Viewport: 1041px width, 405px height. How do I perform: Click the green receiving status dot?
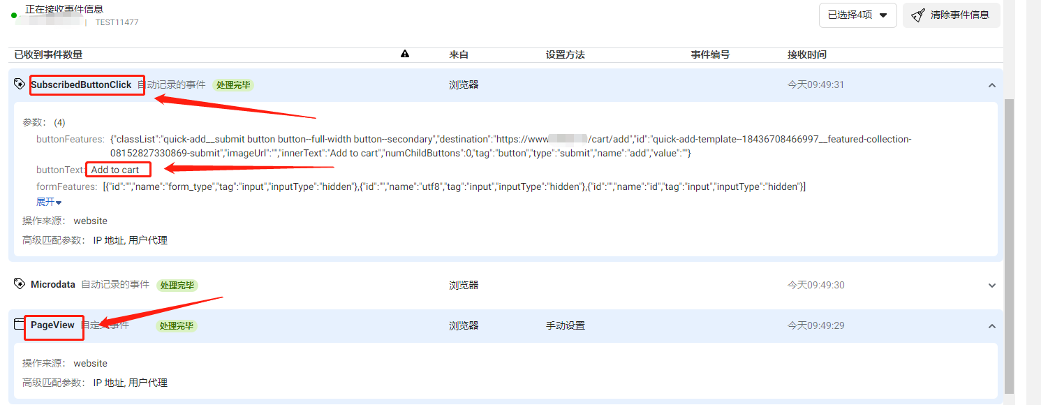point(14,15)
